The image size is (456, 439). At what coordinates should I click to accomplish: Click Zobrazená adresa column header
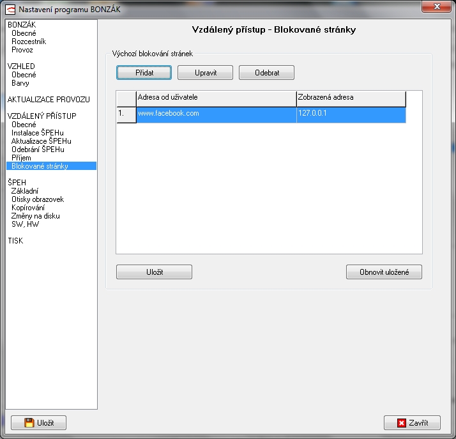[x=351, y=99]
